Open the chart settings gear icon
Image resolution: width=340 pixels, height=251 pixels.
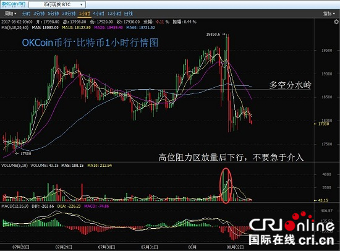336,22
